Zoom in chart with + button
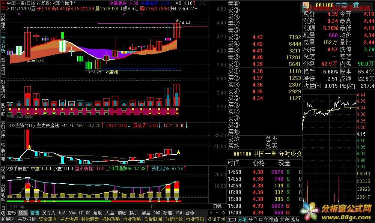375x223 pixels. pyautogui.click(x=211, y=213)
